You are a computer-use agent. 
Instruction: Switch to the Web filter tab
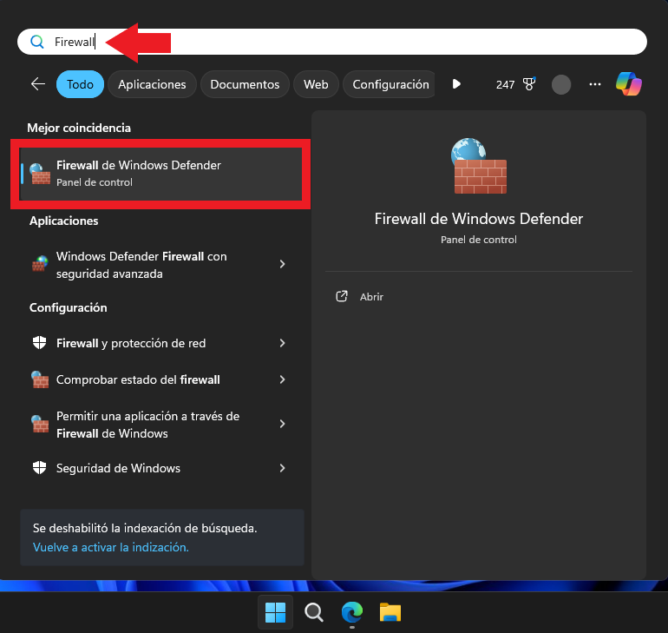(x=316, y=84)
